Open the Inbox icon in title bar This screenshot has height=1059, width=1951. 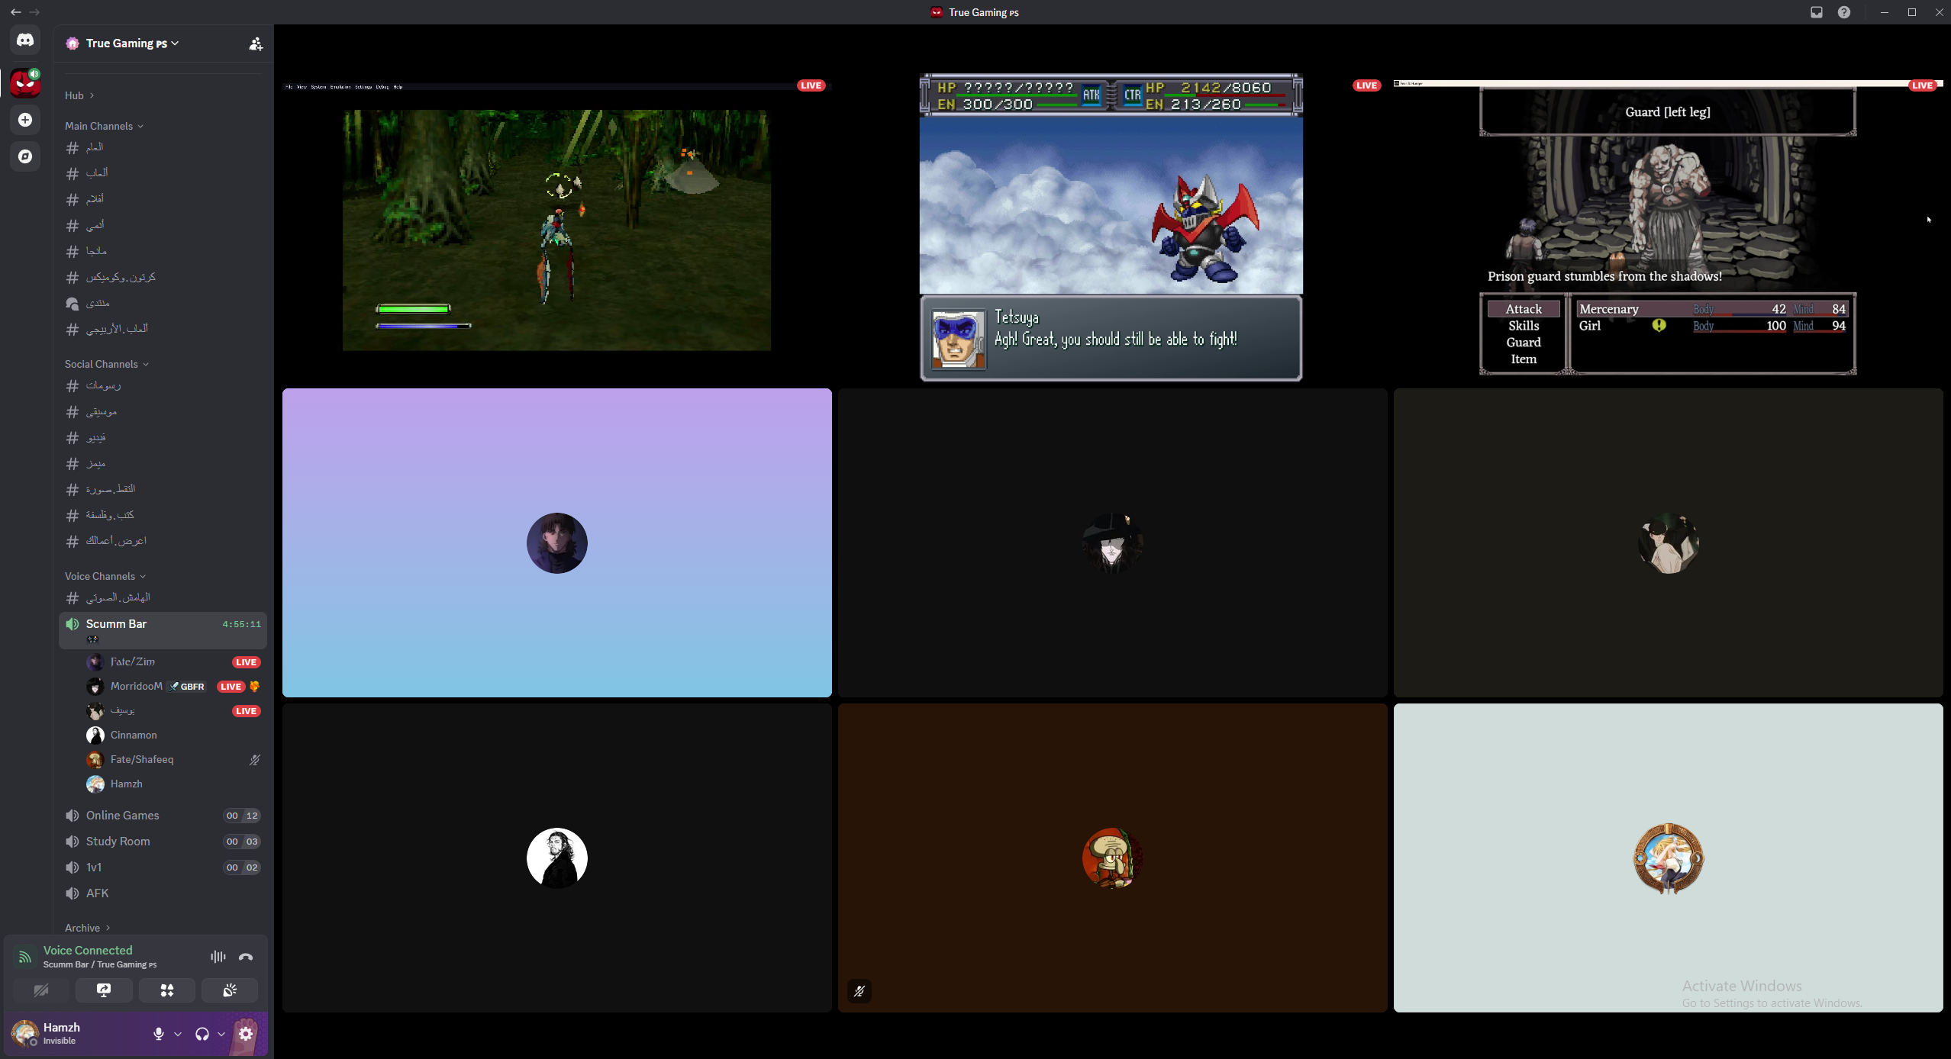click(1817, 12)
